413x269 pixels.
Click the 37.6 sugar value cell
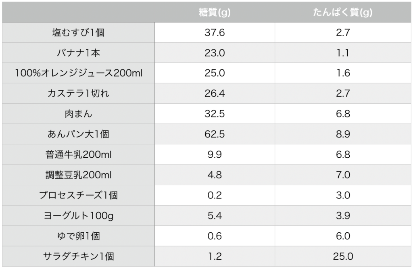(x=215, y=32)
